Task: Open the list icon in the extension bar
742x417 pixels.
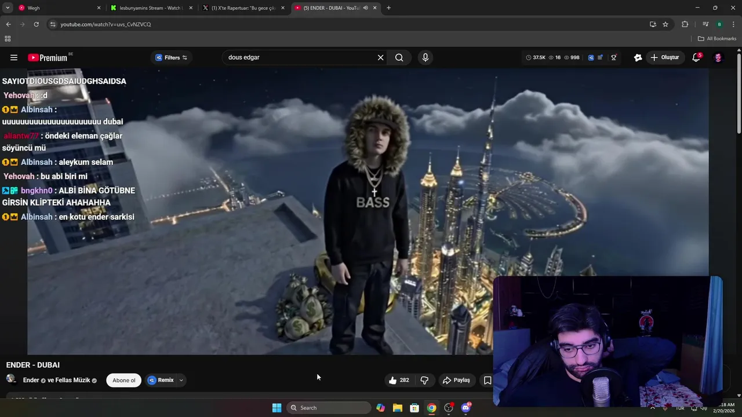Action: point(600,57)
